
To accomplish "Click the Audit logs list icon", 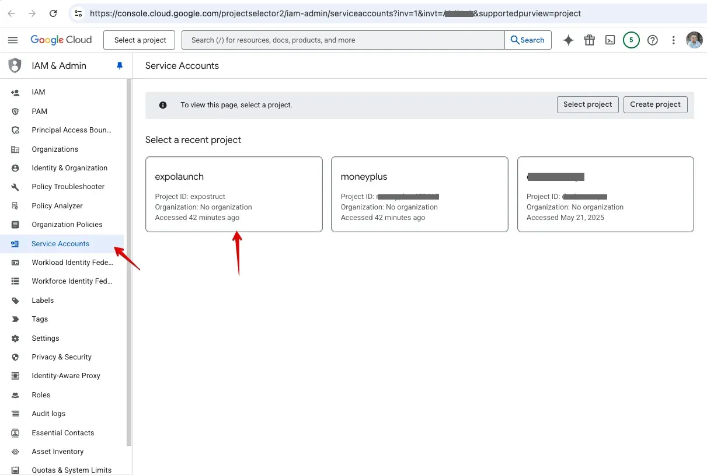I will tap(15, 414).
